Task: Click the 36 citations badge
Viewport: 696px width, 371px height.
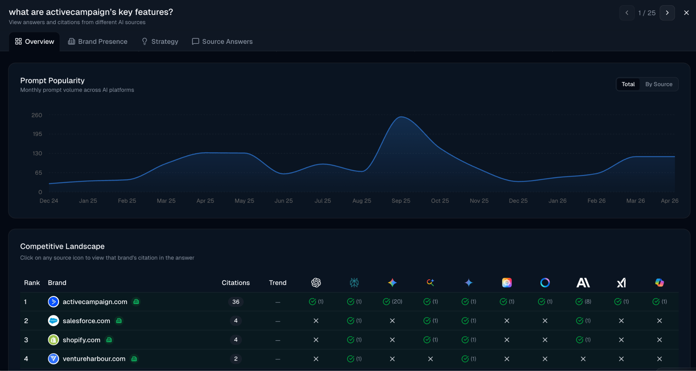Action: (236, 302)
